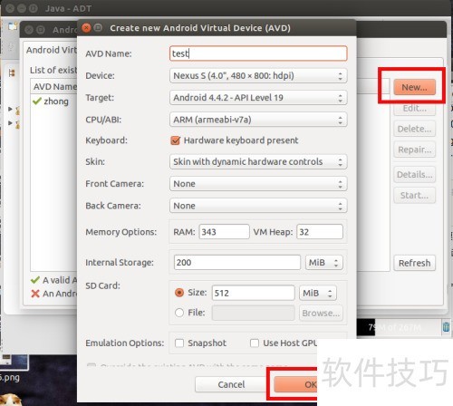The height and width of the screenshot is (406, 453).
Task: Click the RAM field showing 343
Action: 224,232
